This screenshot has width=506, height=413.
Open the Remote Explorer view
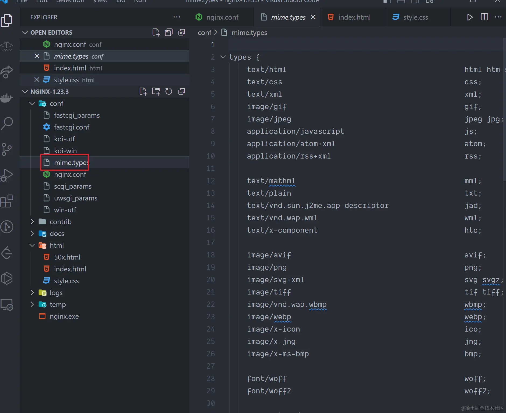(7, 305)
